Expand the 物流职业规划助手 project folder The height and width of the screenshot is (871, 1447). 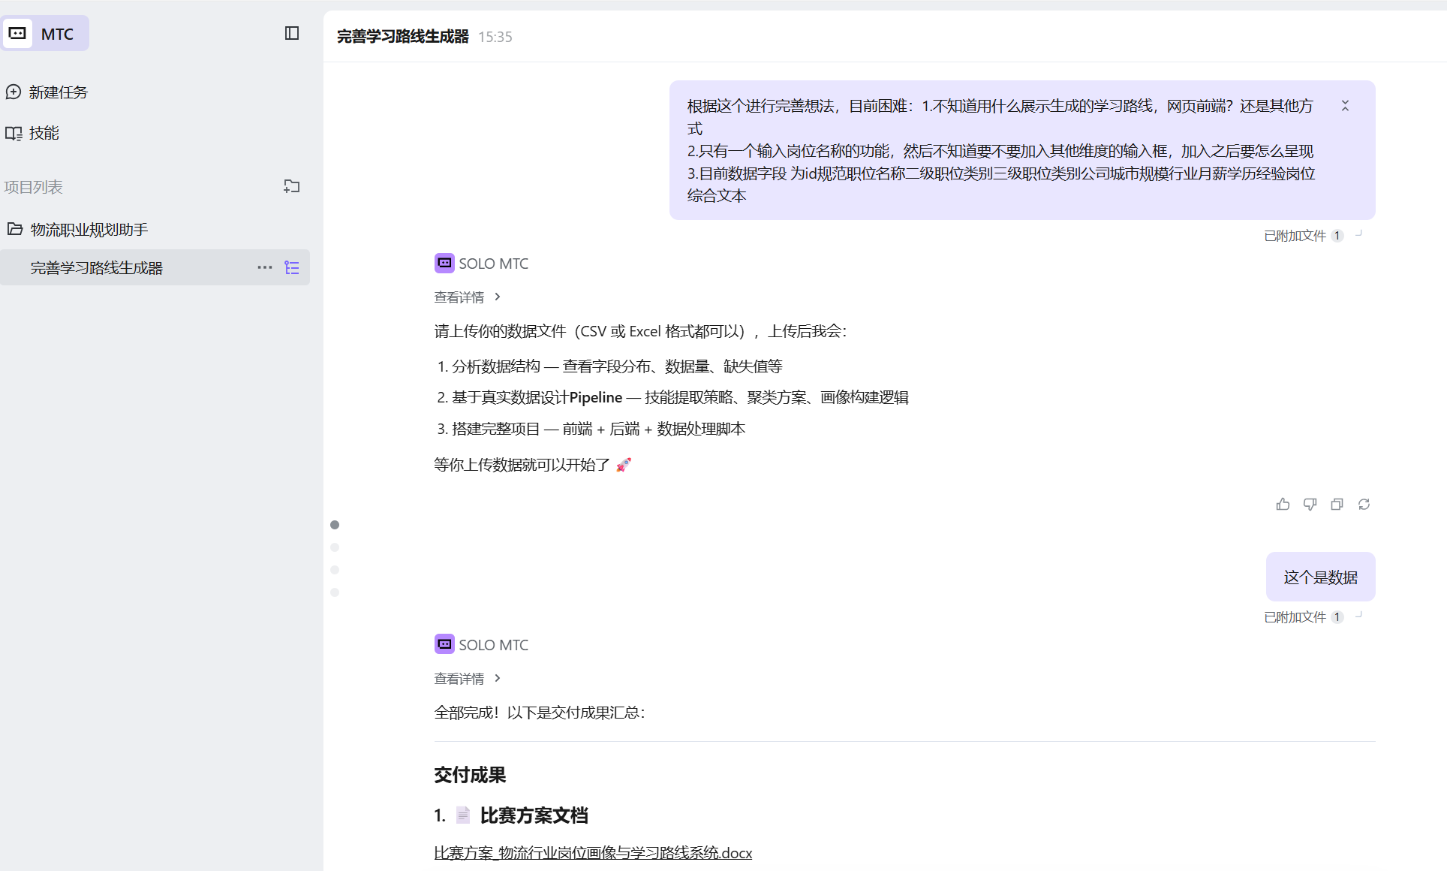coord(89,229)
